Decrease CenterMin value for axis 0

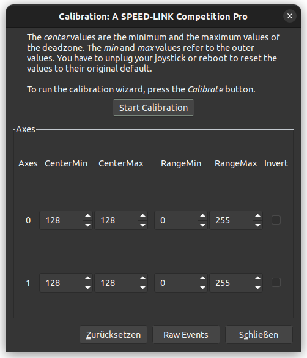coord(87,225)
